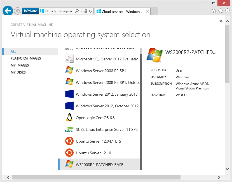Click the Microsoft SQL Server 2012 icon
This screenshot has height=182, width=232.
69,59
